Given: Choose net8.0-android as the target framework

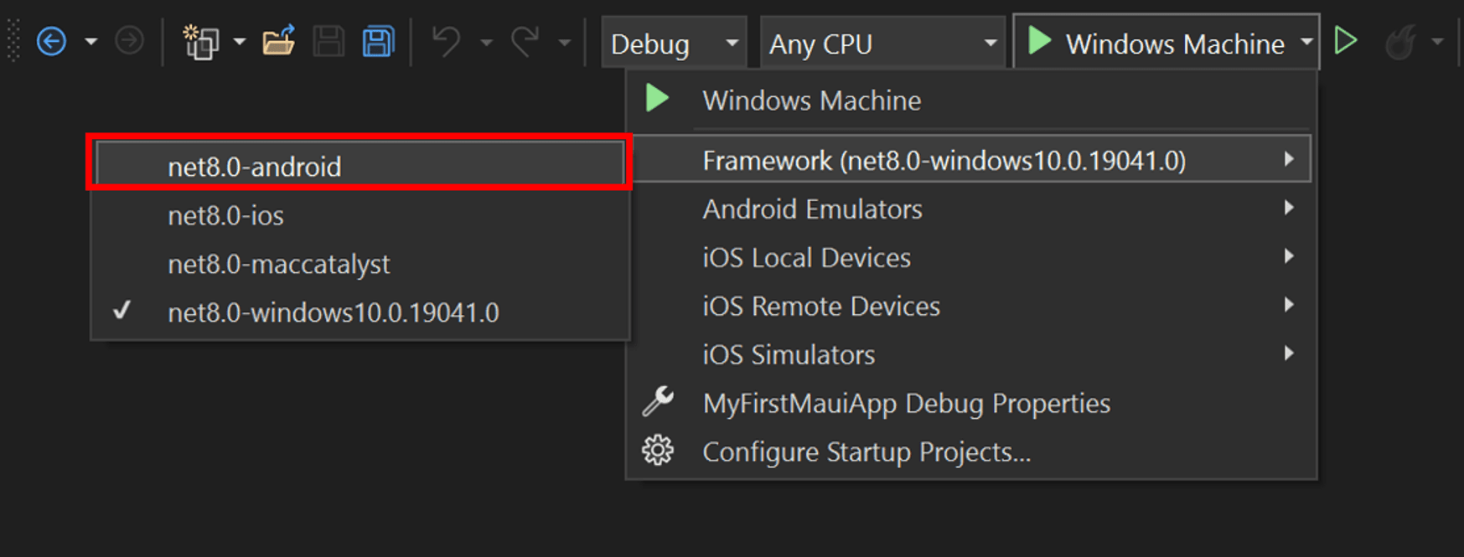Looking at the screenshot, I should (x=254, y=167).
